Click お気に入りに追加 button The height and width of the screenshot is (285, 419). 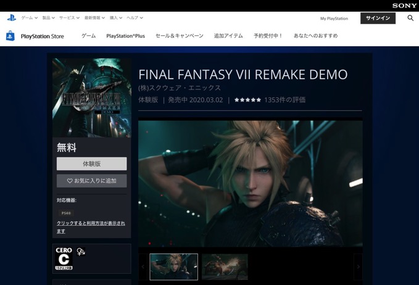coord(92,181)
